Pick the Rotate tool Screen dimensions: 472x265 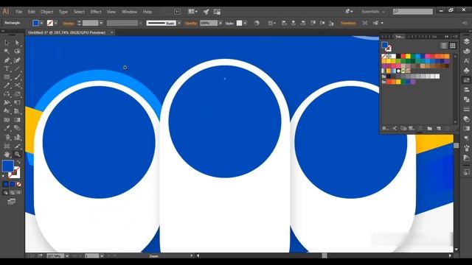7,94
